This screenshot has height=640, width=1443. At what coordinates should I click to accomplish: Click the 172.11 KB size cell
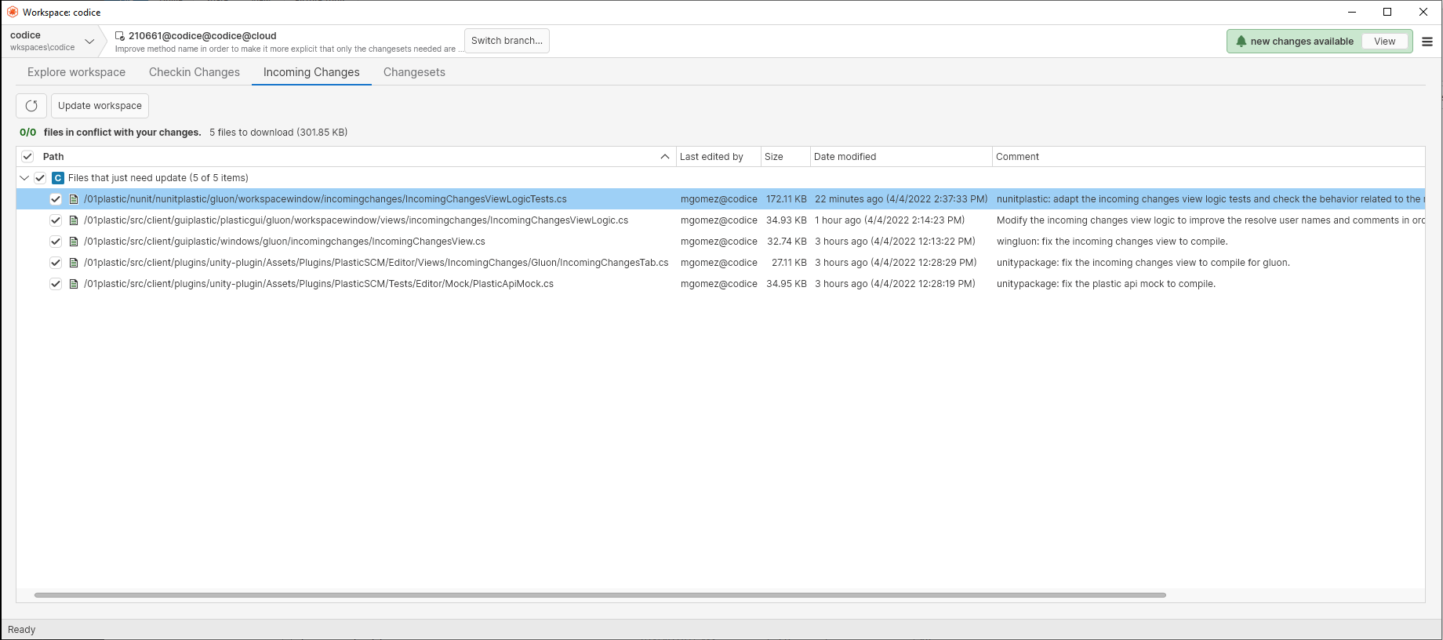(x=786, y=199)
